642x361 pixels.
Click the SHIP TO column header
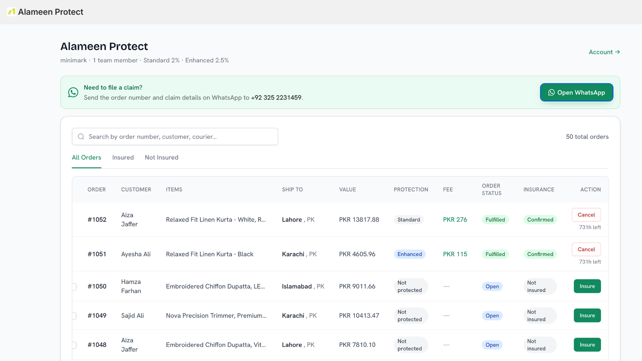293,189
